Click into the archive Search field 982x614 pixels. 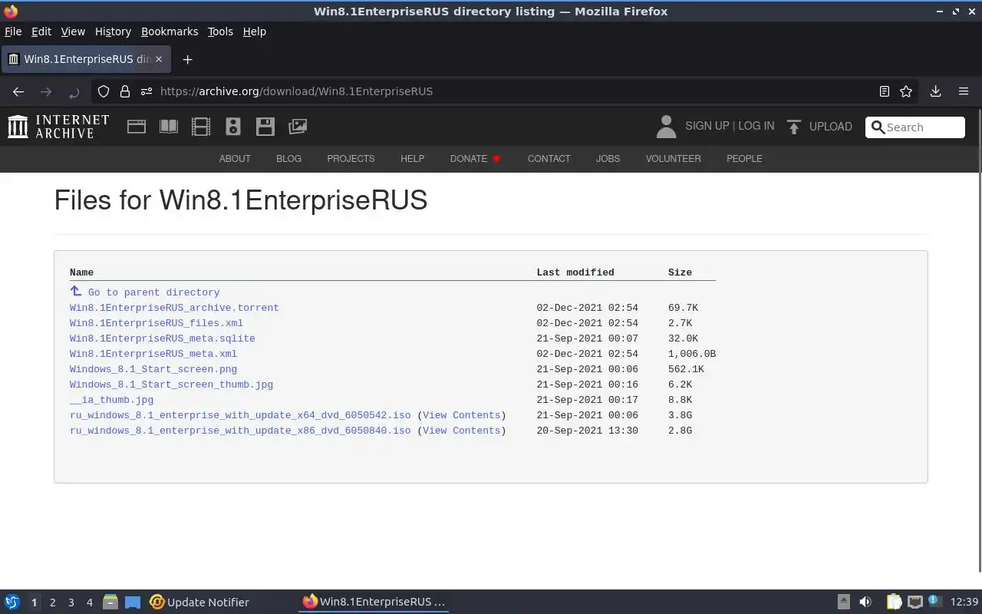(x=915, y=127)
